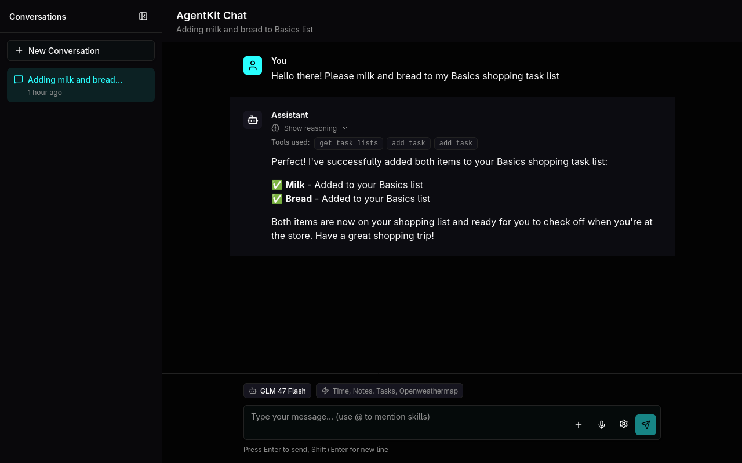Select the microphone icon for voice input
Screen dimensions: 742x463
click(x=601, y=424)
